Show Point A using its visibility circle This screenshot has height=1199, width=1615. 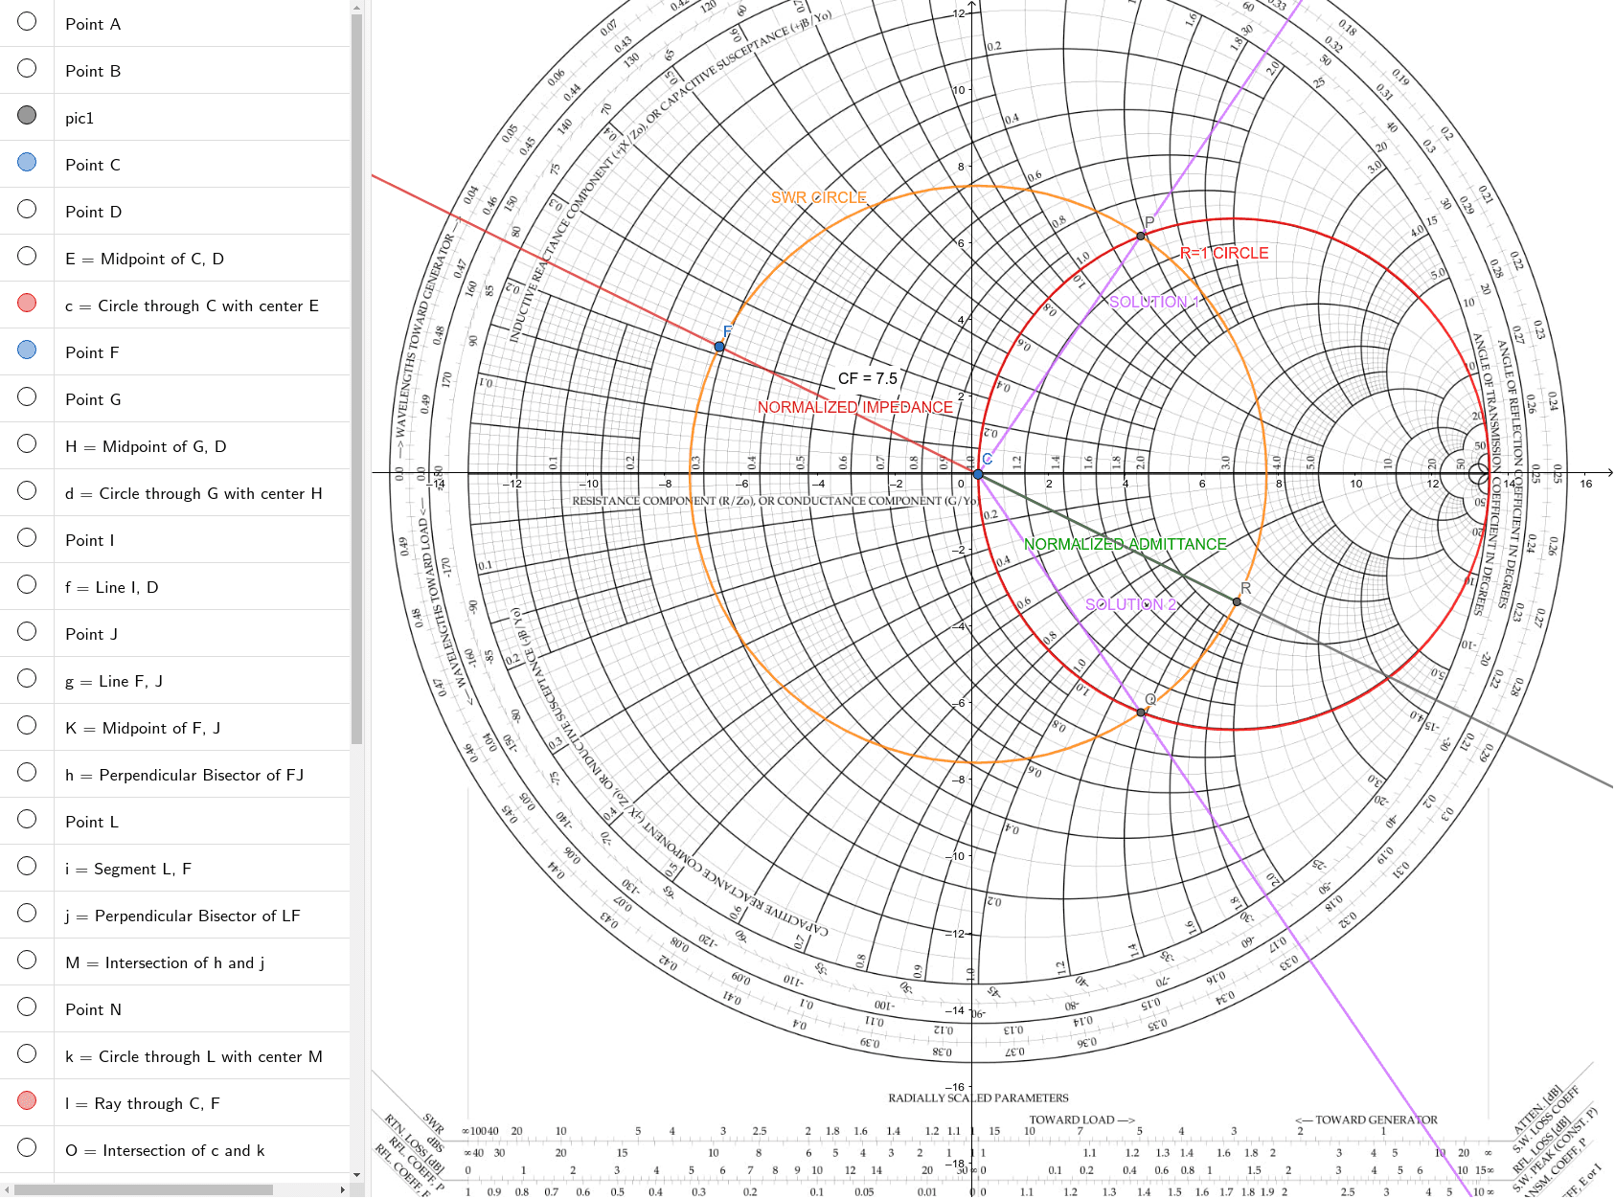[27, 21]
